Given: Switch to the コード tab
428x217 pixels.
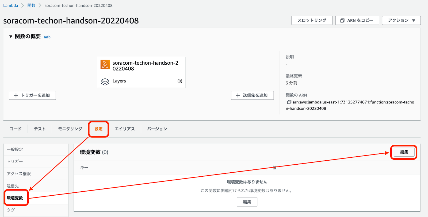Looking at the screenshot, I should click(x=16, y=129).
